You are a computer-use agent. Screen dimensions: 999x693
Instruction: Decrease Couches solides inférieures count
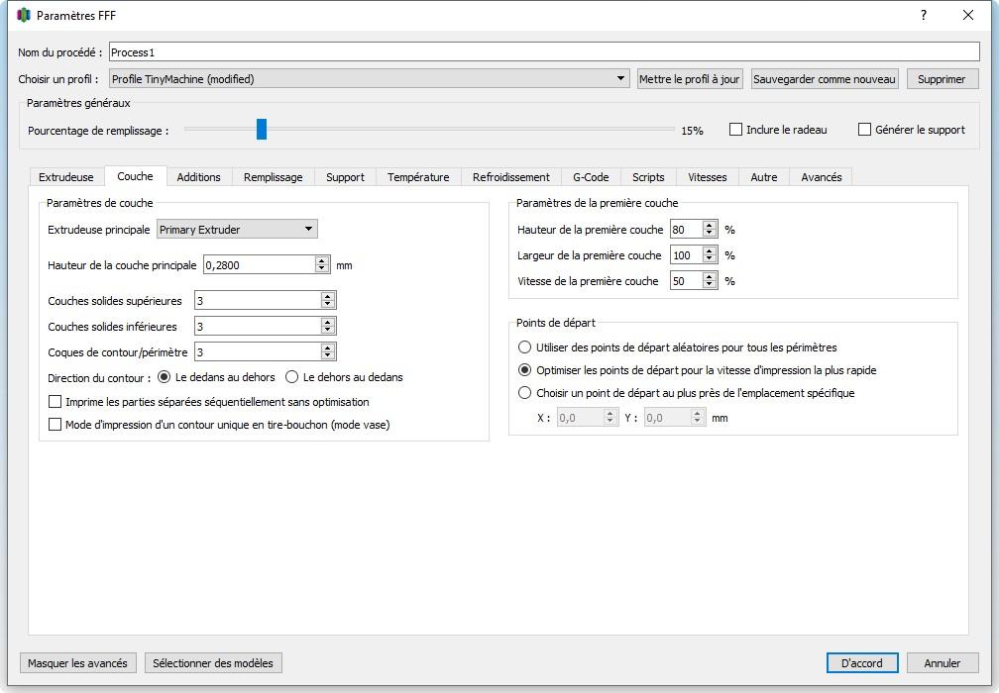[327, 331]
